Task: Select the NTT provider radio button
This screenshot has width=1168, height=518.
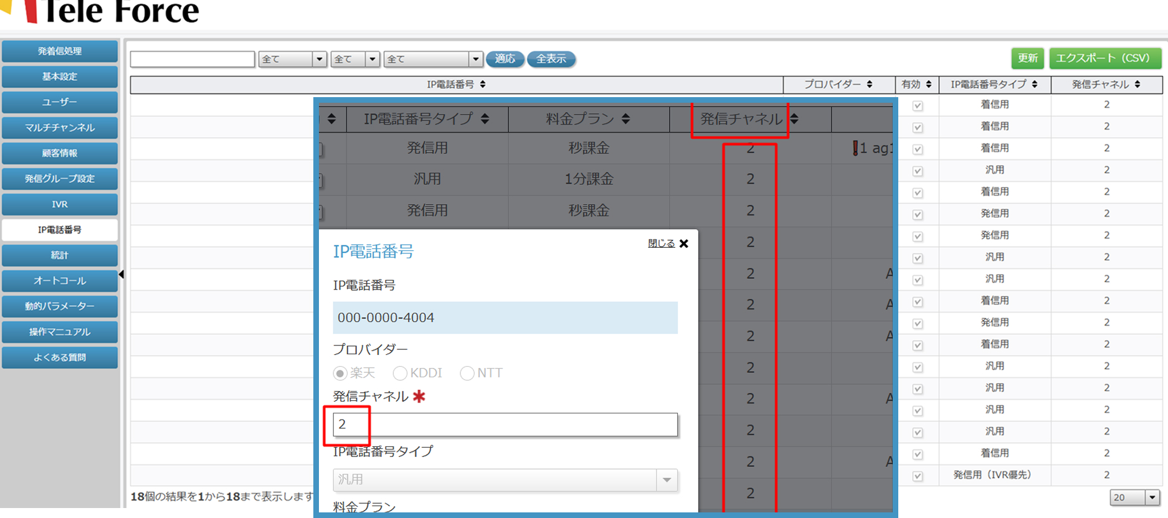Action: point(467,373)
